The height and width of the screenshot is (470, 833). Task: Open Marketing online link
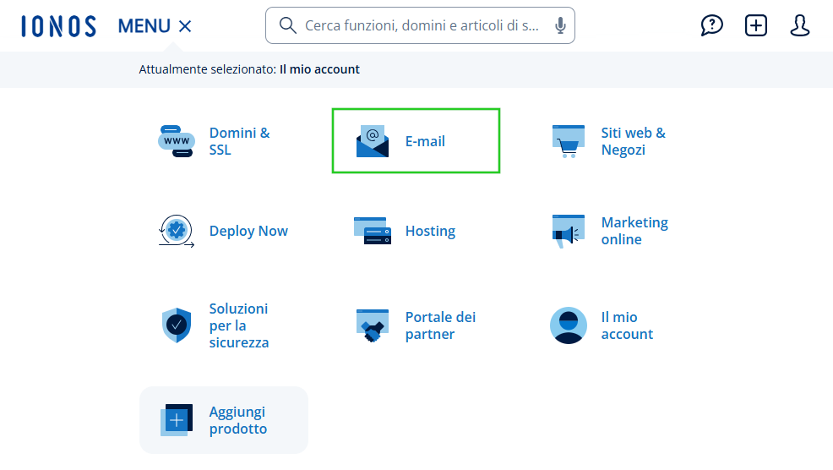634,231
